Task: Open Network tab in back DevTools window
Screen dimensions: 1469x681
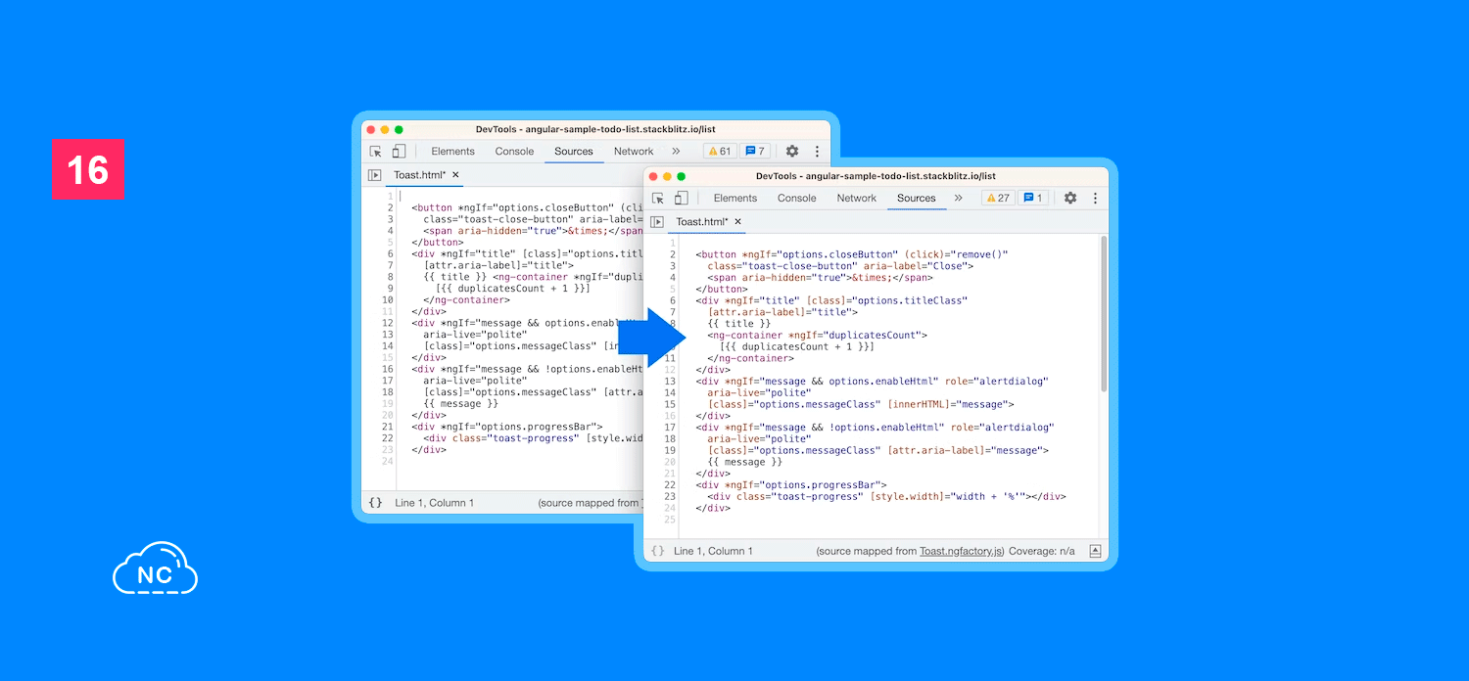Action: click(634, 152)
